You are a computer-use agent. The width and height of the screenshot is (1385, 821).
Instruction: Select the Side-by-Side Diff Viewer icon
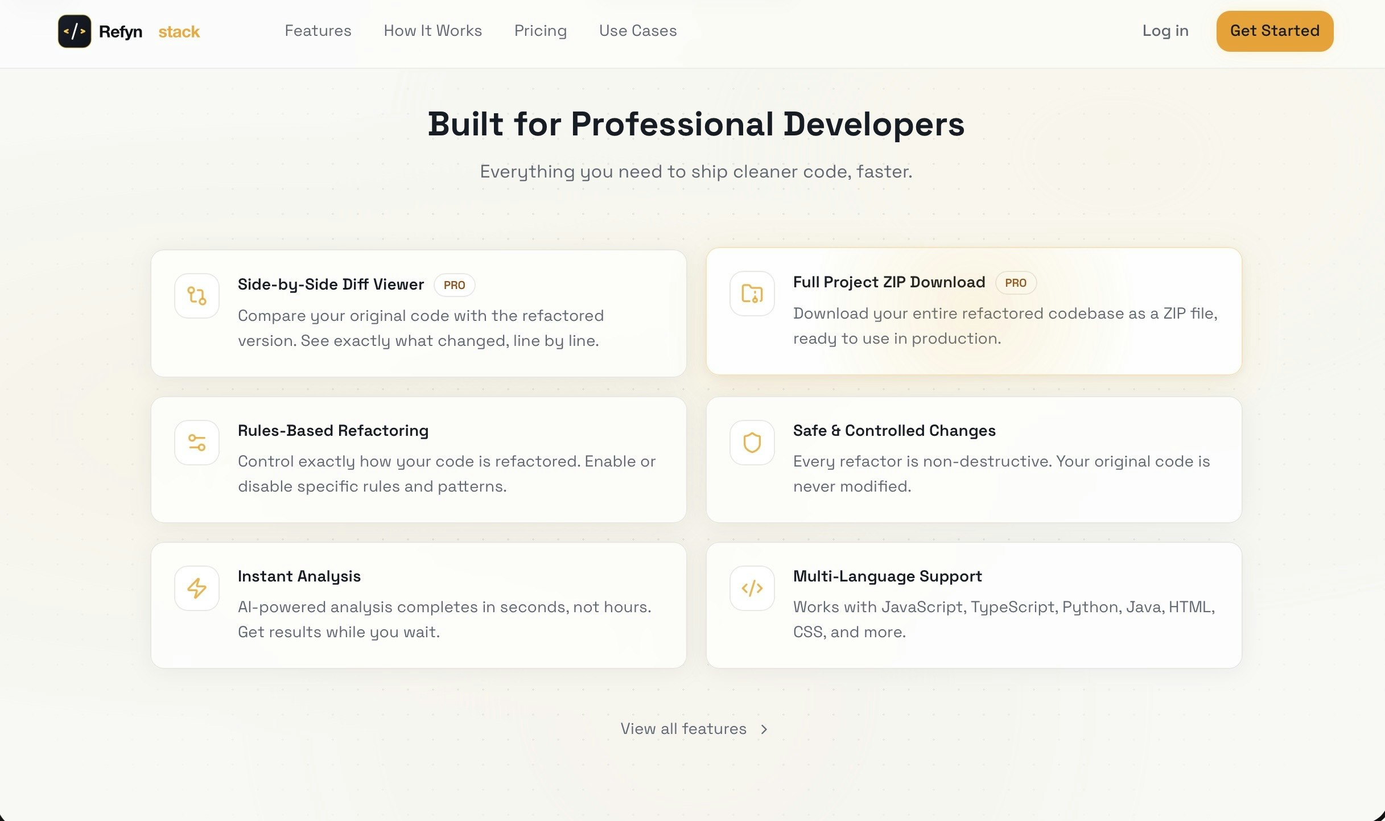tap(196, 295)
